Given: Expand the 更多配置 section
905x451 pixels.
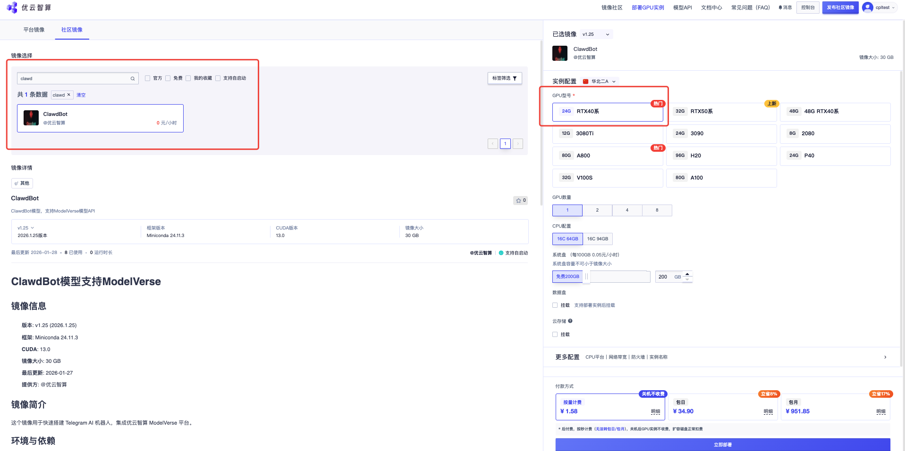Looking at the screenshot, I should click(x=885, y=357).
